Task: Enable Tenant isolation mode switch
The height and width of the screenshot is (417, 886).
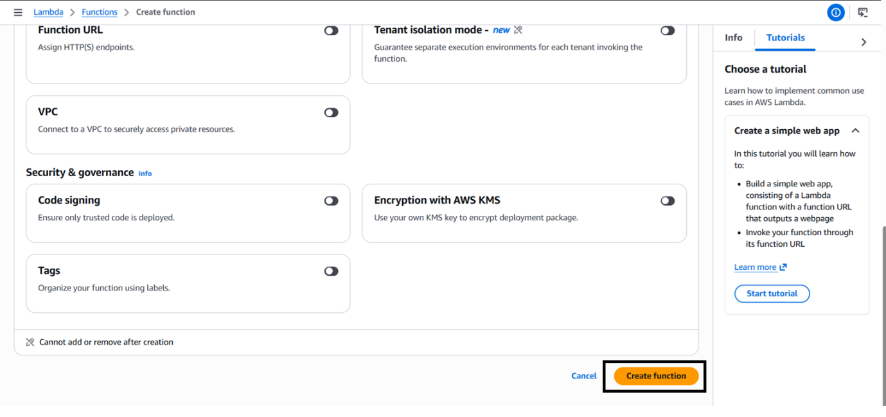Action: pyautogui.click(x=668, y=30)
